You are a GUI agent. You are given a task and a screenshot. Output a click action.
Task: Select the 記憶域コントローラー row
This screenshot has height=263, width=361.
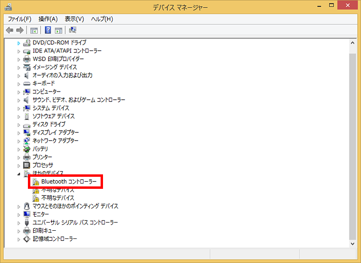click(55, 239)
